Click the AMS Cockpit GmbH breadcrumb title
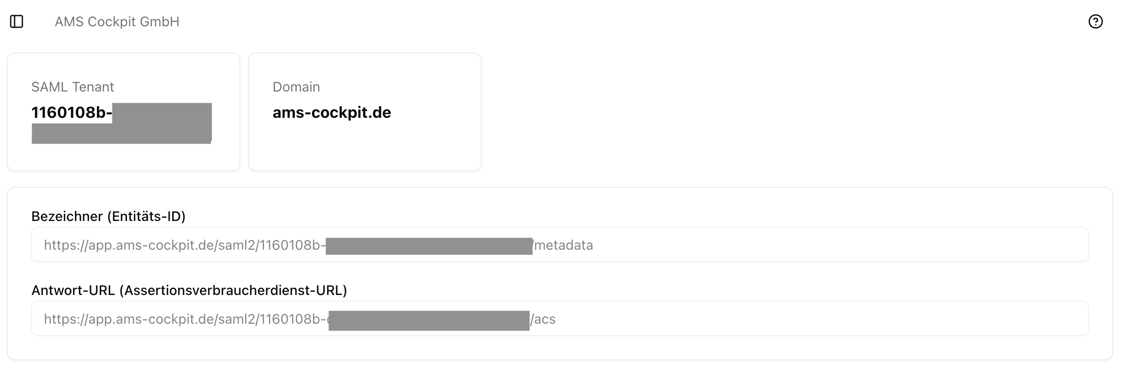1123x368 pixels. tap(117, 22)
